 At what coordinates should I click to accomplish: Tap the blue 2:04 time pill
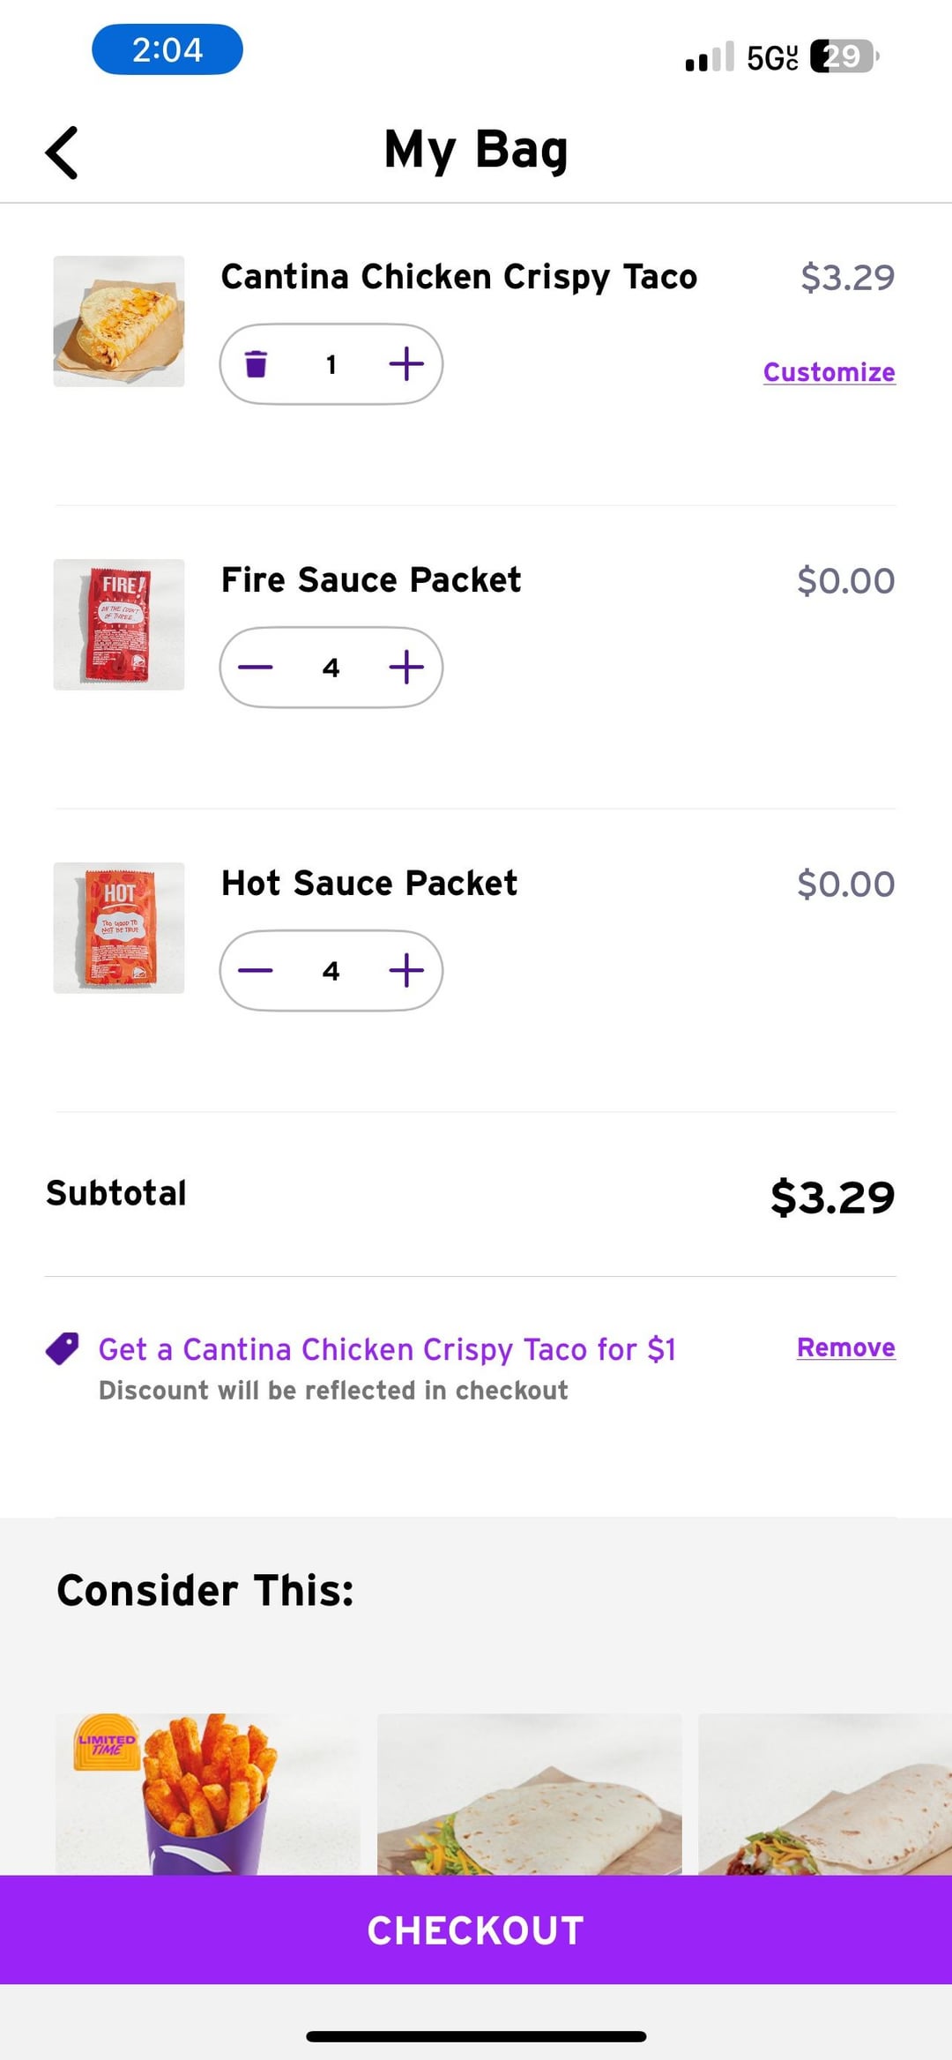click(x=167, y=49)
